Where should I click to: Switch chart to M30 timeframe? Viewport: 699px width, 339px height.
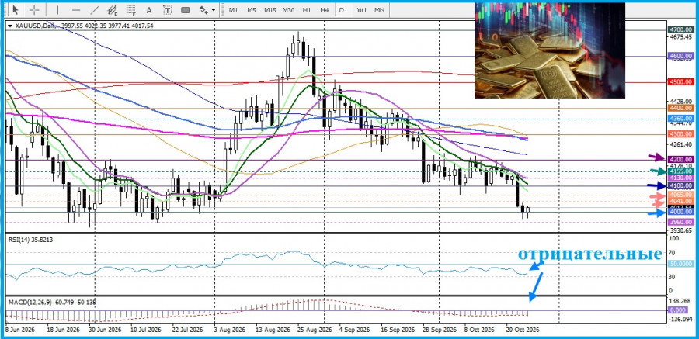pos(288,10)
